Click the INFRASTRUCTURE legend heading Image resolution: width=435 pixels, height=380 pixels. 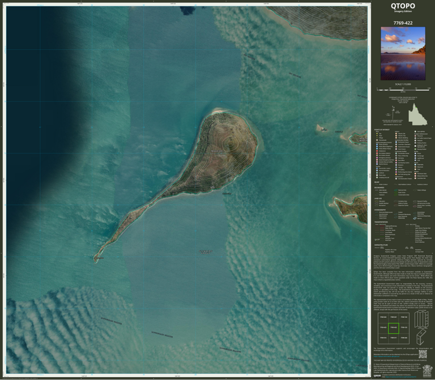381,245
